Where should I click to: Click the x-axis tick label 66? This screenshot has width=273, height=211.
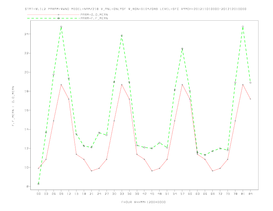coord(205,194)
